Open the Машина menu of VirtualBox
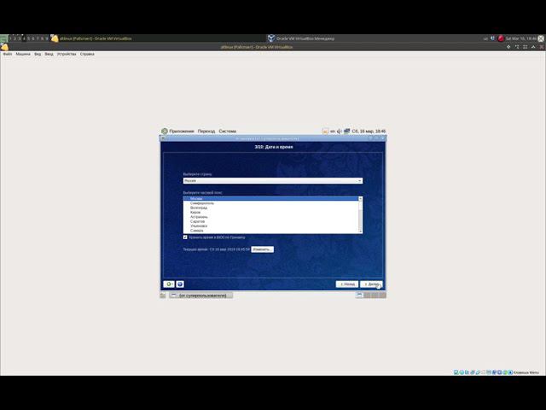The image size is (546, 410). 23,54
